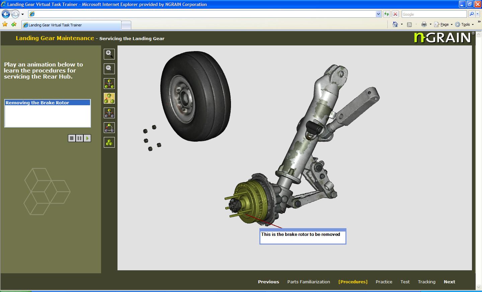
Task: Open the [Procedures] section
Action: 353,282
